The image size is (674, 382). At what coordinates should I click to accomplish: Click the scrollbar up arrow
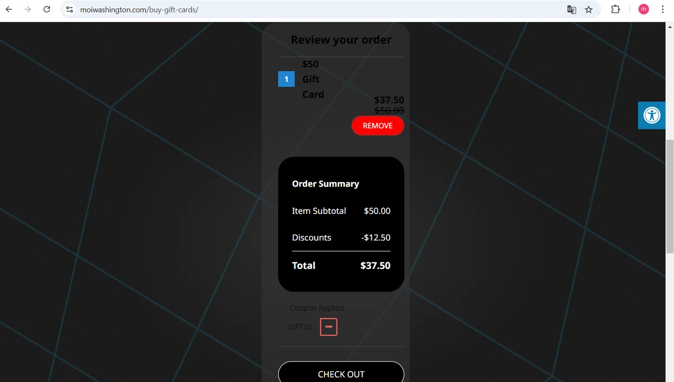click(670, 27)
